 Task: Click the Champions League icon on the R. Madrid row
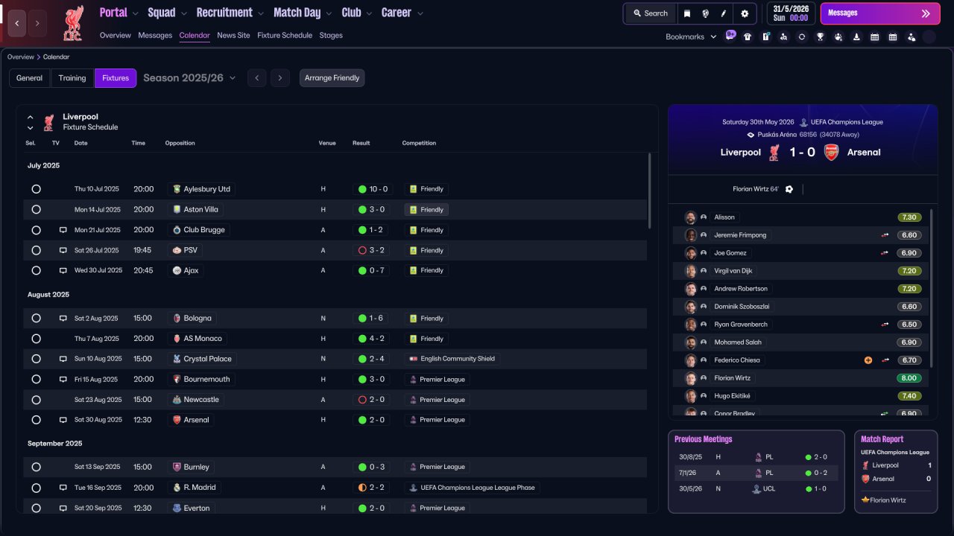413,488
